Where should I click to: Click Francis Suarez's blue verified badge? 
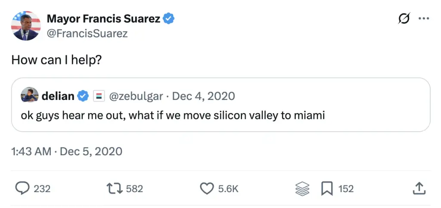168,19
